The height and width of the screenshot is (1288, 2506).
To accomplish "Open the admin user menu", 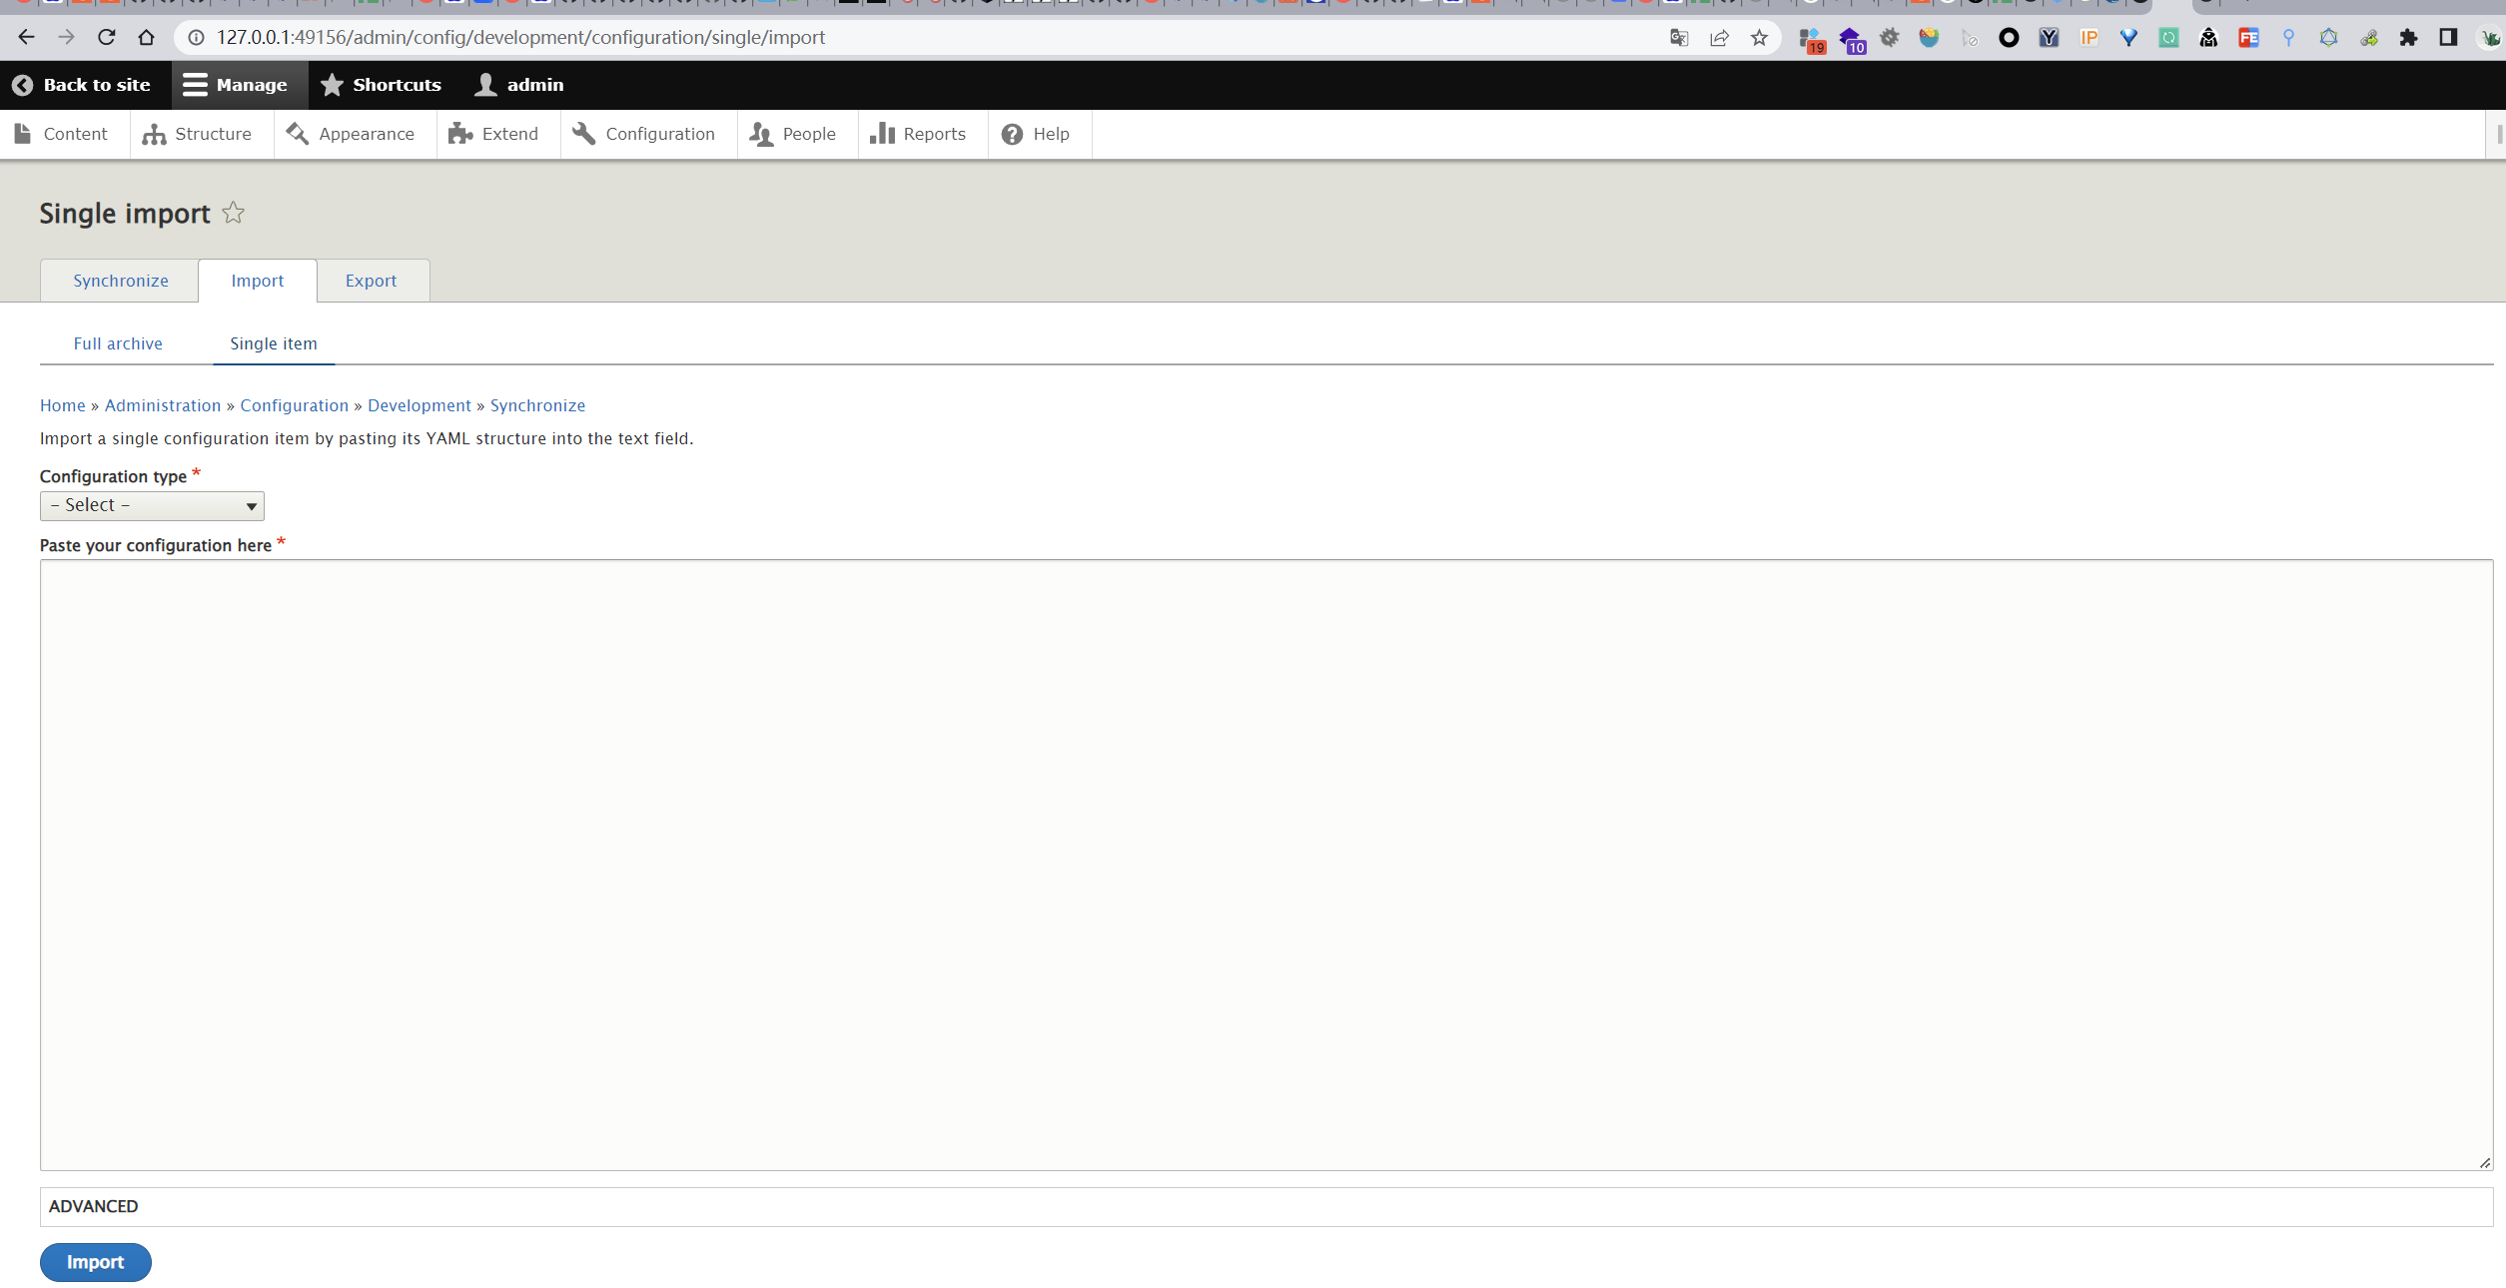I will click(x=519, y=85).
